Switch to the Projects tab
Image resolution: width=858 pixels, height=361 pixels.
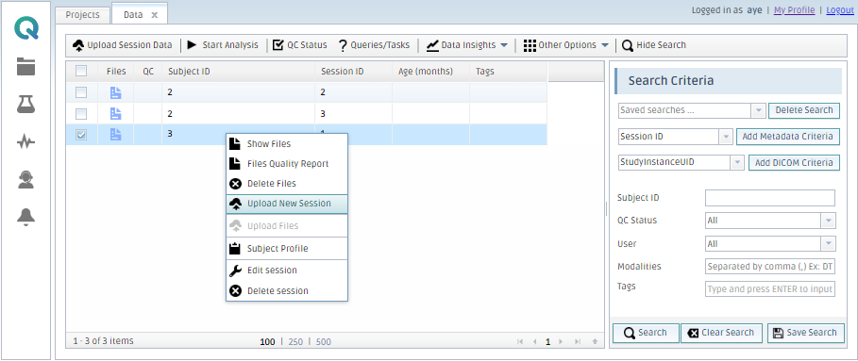[x=83, y=15]
